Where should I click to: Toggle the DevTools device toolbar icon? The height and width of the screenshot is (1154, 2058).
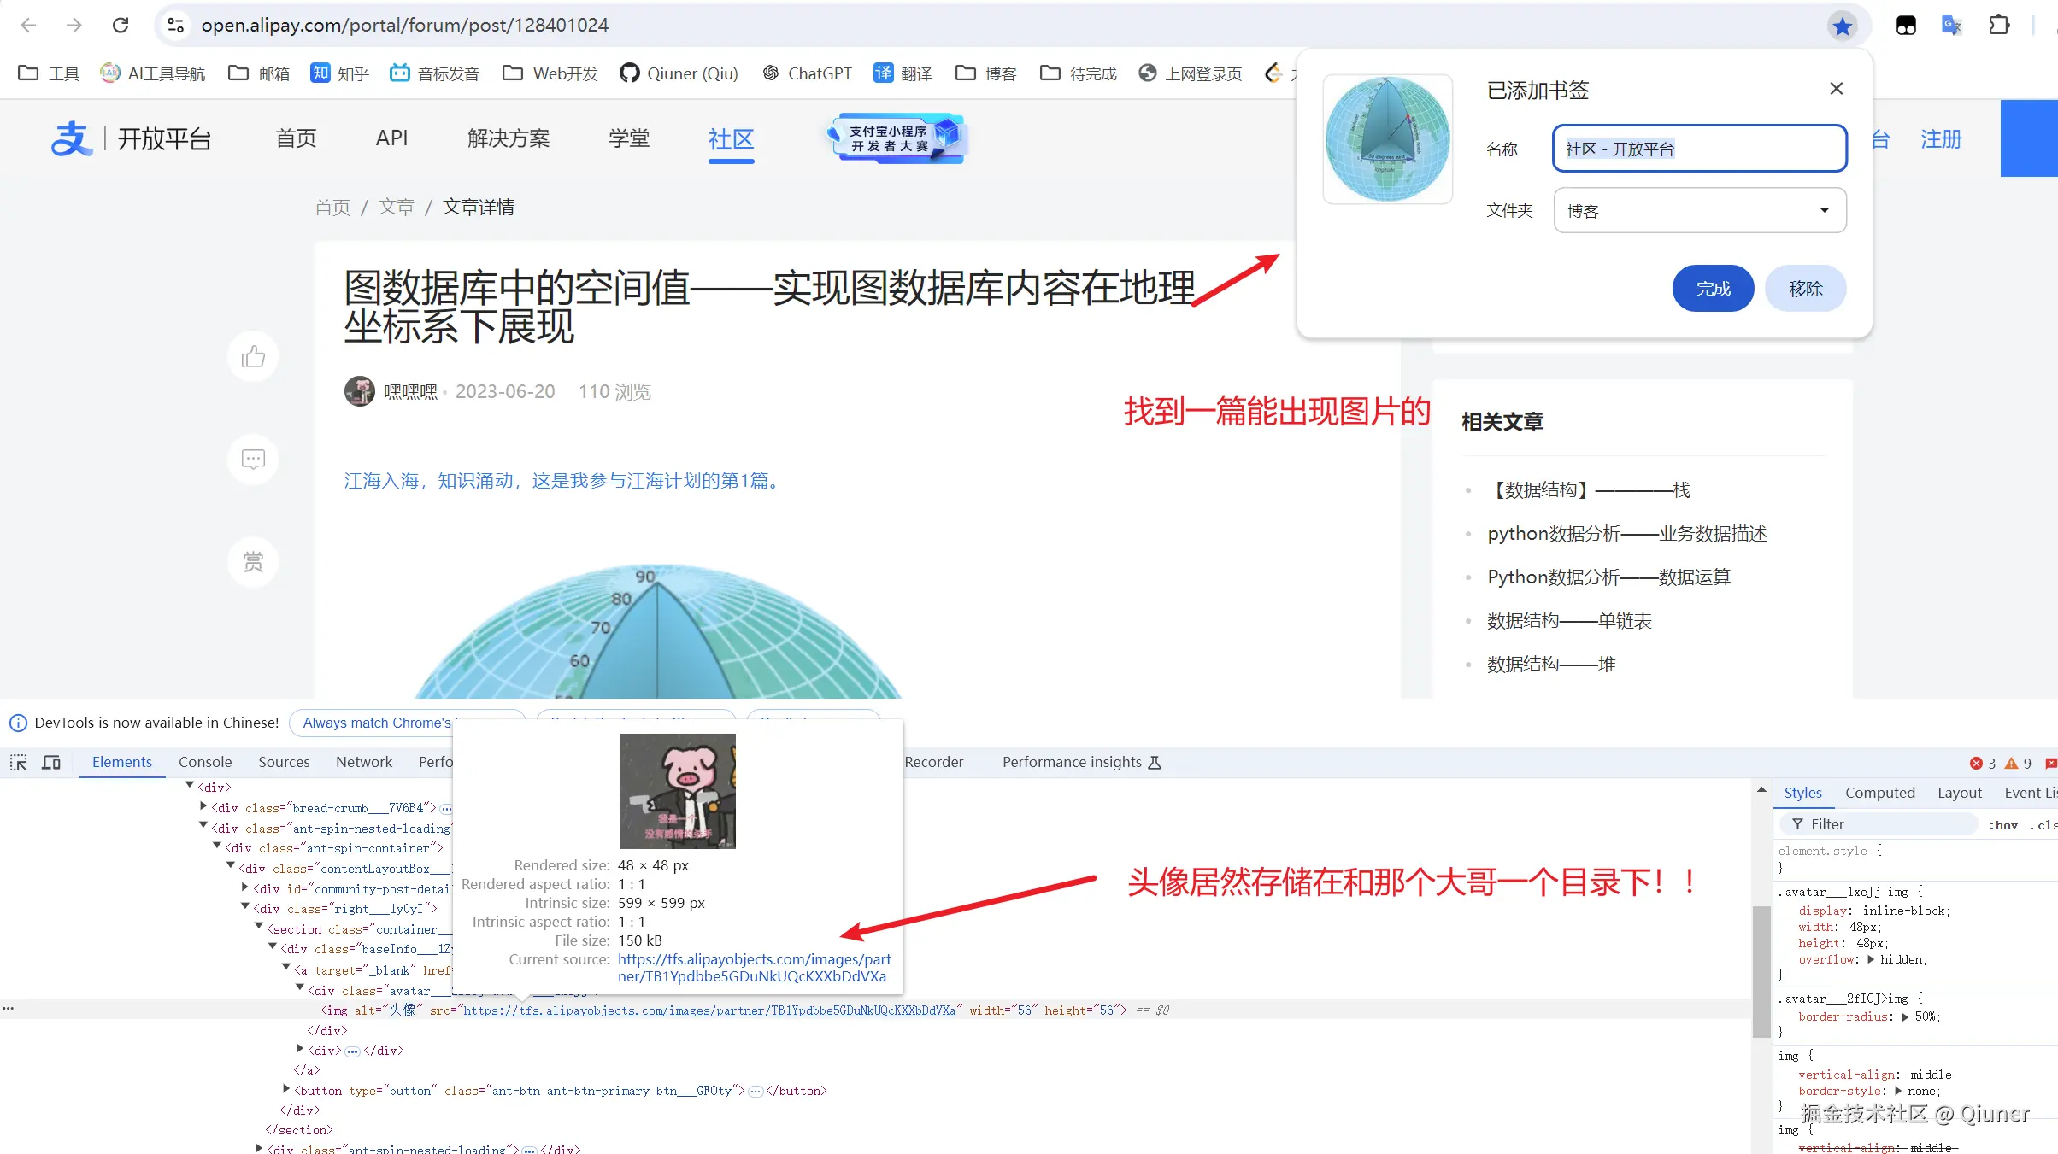(51, 762)
